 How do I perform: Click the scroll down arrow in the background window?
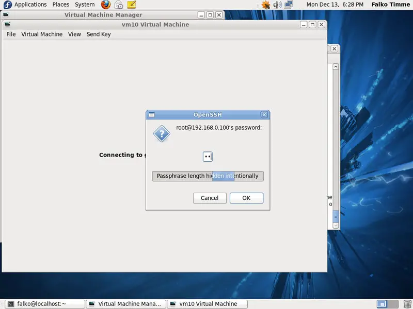(335, 225)
